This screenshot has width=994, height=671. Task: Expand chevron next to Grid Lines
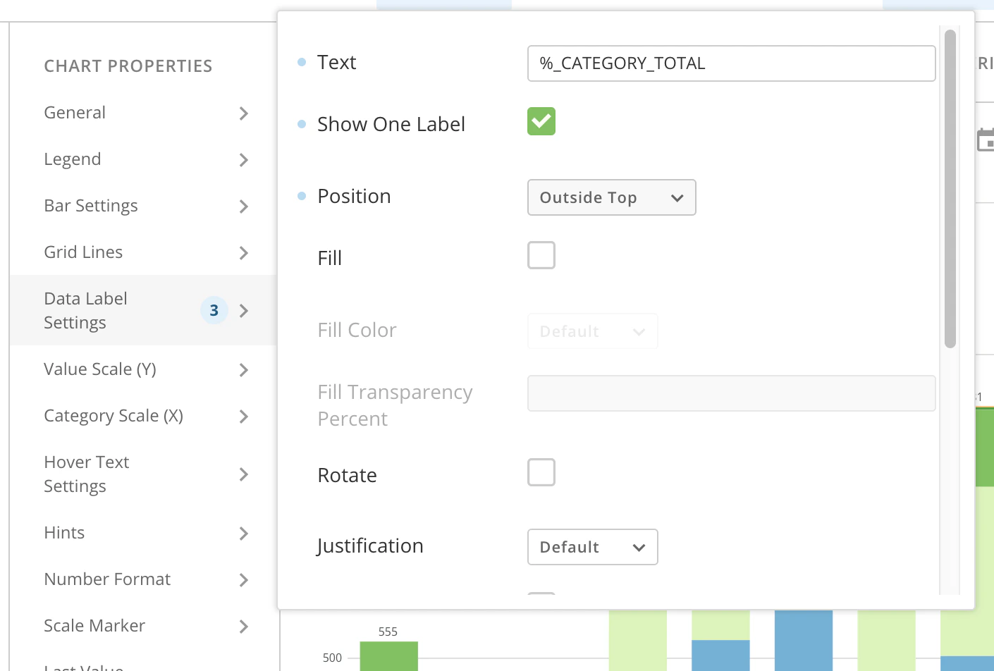click(x=244, y=253)
